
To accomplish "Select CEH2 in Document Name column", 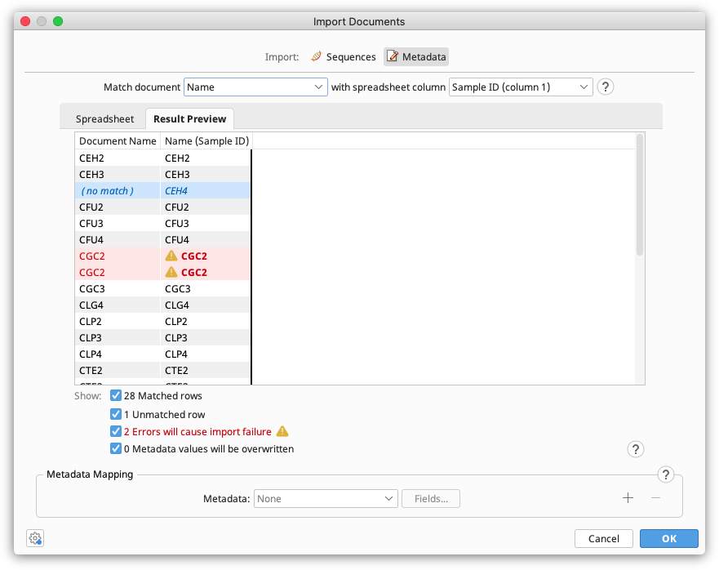I will coord(118,158).
